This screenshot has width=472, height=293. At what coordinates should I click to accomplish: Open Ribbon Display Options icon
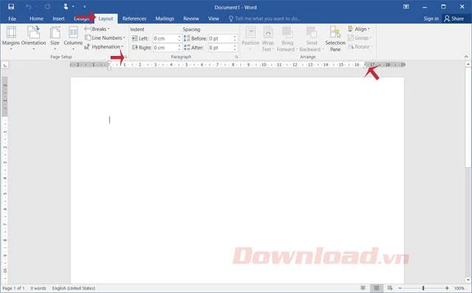(x=406, y=7)
